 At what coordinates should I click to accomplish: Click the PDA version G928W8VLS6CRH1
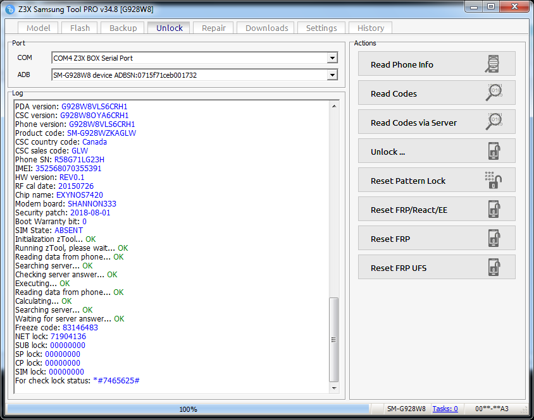point(94,107)
